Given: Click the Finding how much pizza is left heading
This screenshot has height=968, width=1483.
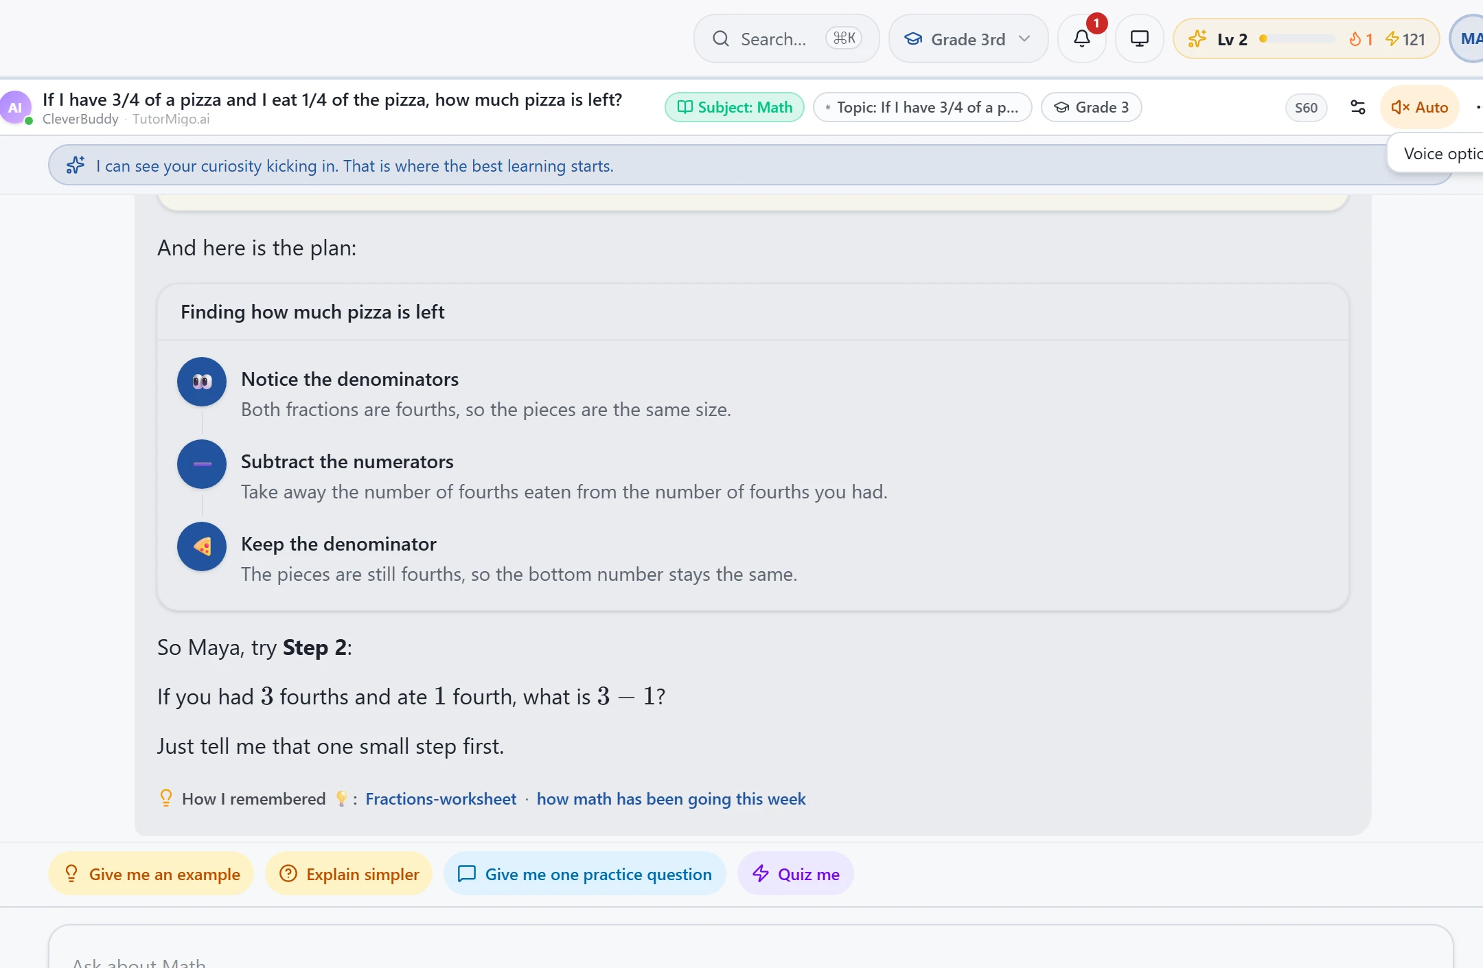Looking at the screenshot, I should click(312, 312).
